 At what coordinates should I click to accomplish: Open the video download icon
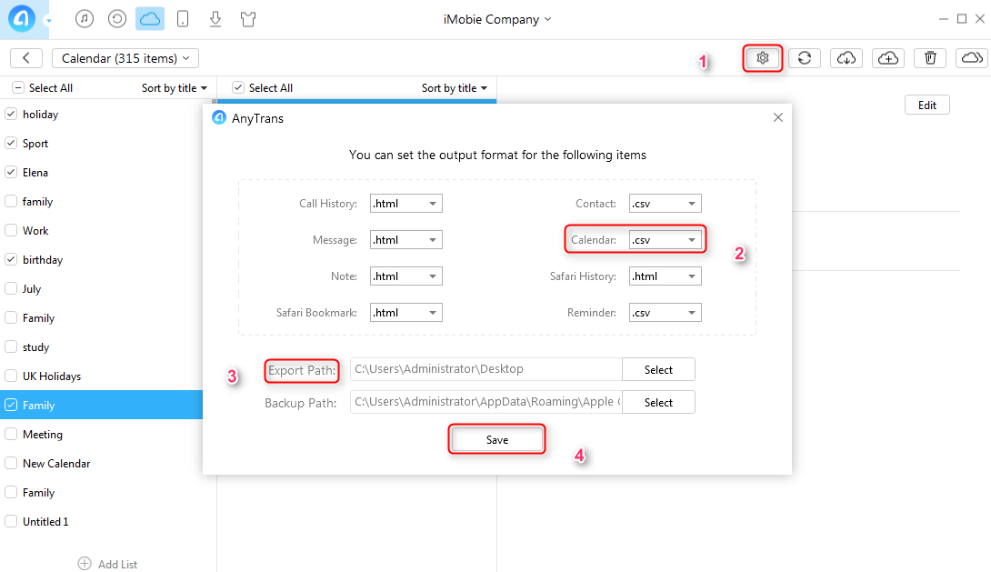pos(215,19)
